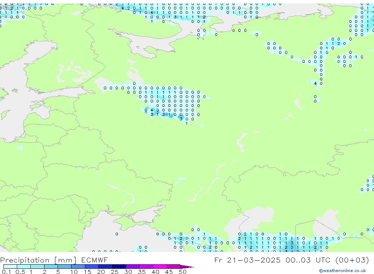The width and height of the screenshot is (374, 274).
Task: Click the 30–35 mm violet legend swatch
Action: pos(132,267)
